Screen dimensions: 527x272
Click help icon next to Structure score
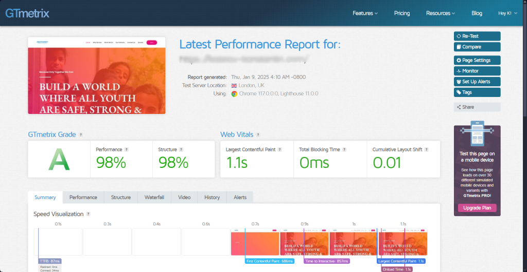click(x=182, y=149)
